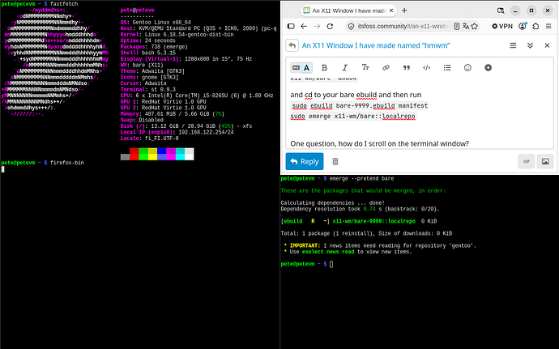Open the tab search icon in the title bar
The width and height of the screenshot is (559, 349).
coord(501,11)
